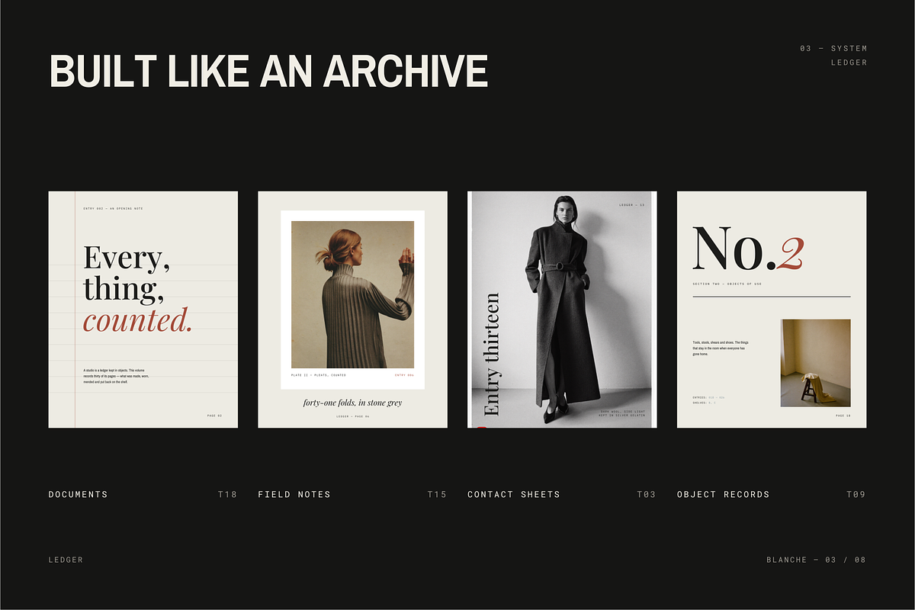The height and width of the screenshot is (610, 915).
Task: Click the 'thing,' heading word
Action: [124, 291]
